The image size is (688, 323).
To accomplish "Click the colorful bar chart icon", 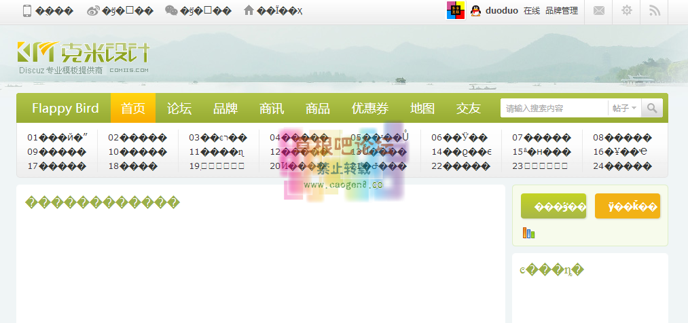I will point(528,233).
